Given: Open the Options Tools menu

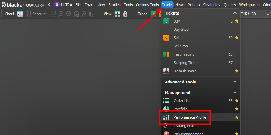Looking at the screenshot, I should click(147, 5).
